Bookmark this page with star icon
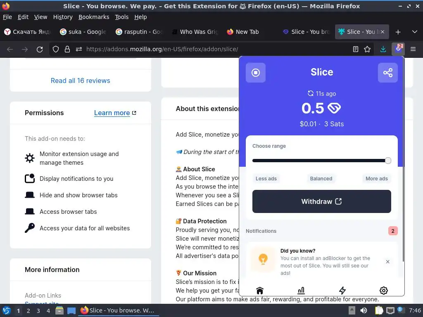 point(367,49)
